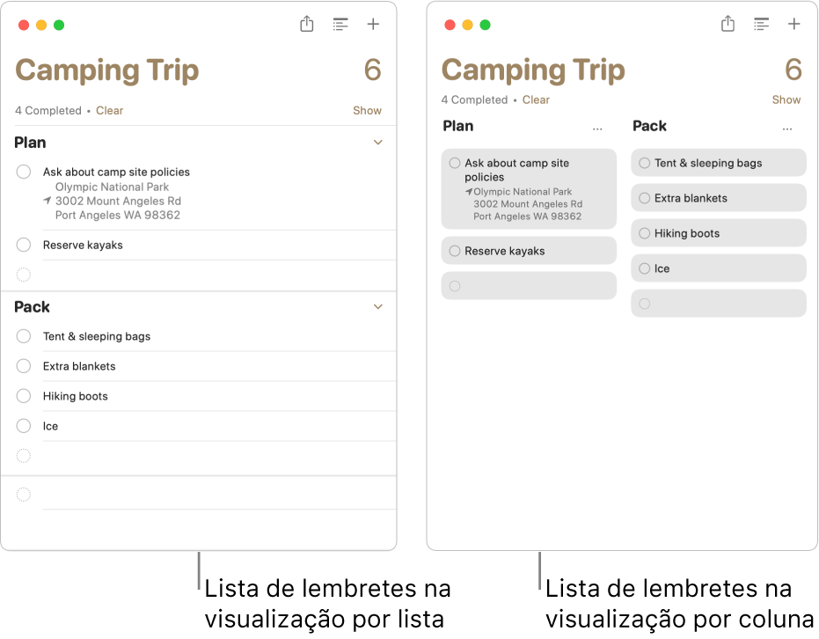Click the reminder count badge showing 6
The width and height of the screenshot is (819, 639).
click(373, 70)
